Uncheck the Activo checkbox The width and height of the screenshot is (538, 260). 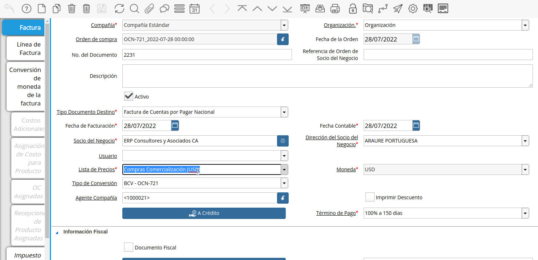[x=128, y=96]
